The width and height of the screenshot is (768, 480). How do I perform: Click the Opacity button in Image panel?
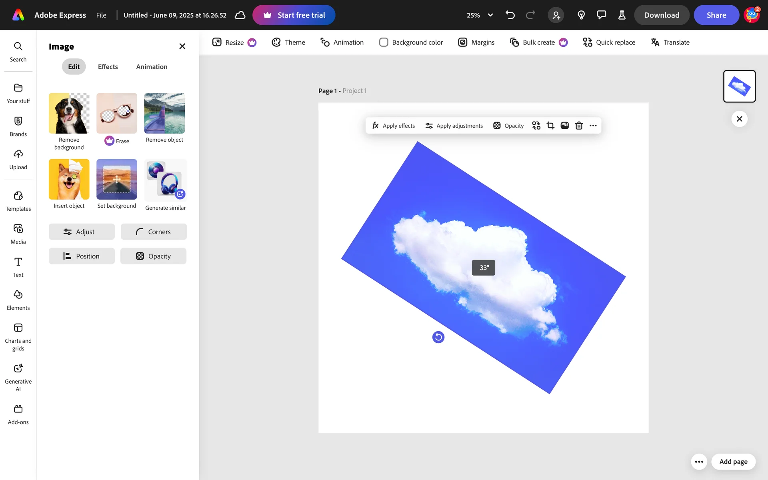click(x=153, y=256)
